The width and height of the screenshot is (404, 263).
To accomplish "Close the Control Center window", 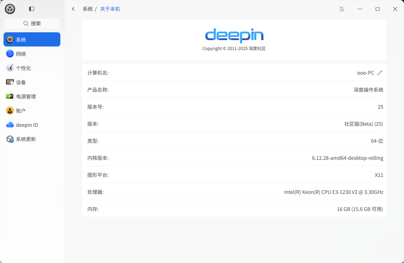I will coord(395,9).
